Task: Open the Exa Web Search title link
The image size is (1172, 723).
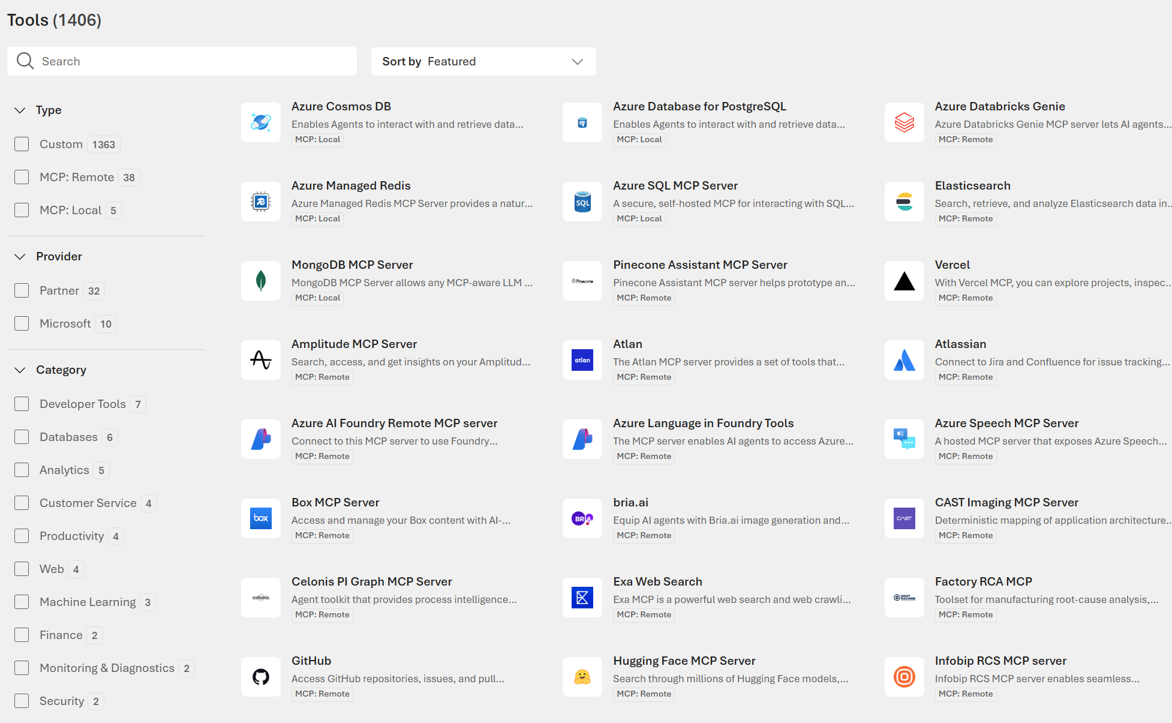Action: point(657,581)
